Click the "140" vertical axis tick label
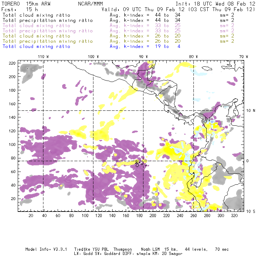 (12, 117)
